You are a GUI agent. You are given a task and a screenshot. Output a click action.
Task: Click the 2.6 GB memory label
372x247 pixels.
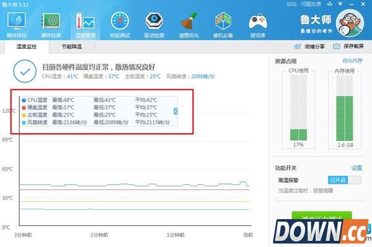pos(345,145)
